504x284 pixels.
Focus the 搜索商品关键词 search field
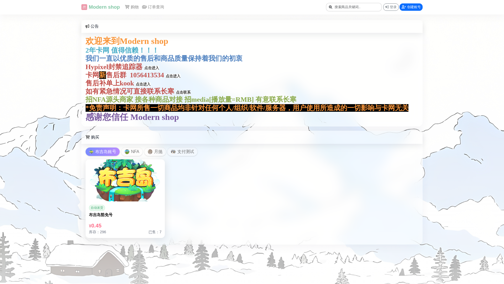click(x=354, y=7)
